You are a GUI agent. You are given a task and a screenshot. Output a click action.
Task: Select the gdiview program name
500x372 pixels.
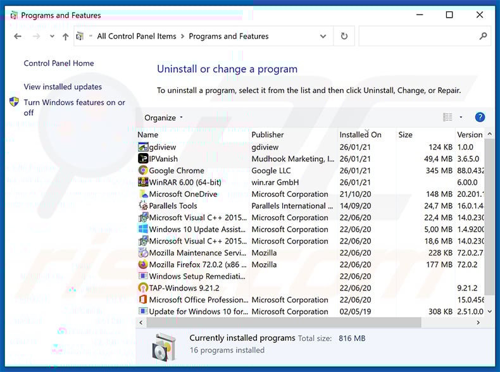[162, 147]
